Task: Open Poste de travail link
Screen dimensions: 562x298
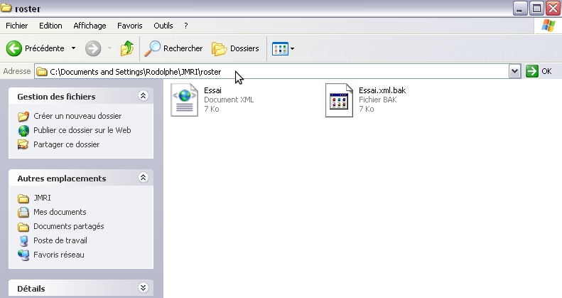Action: coord(60,240)
